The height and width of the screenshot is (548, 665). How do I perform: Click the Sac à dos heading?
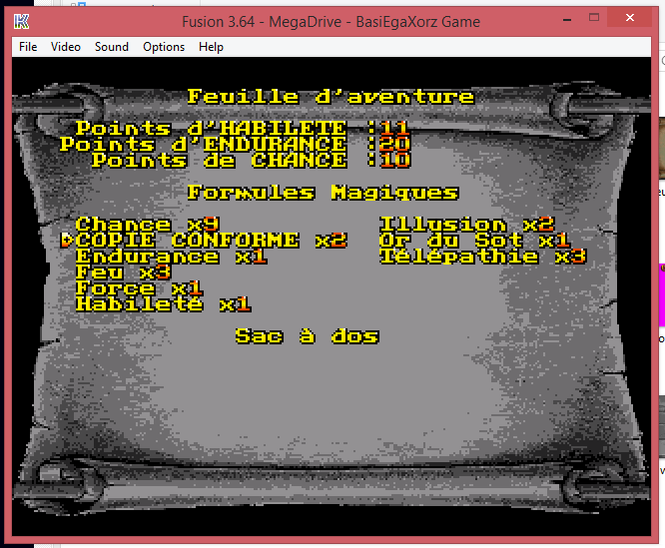tap(308, 336)
